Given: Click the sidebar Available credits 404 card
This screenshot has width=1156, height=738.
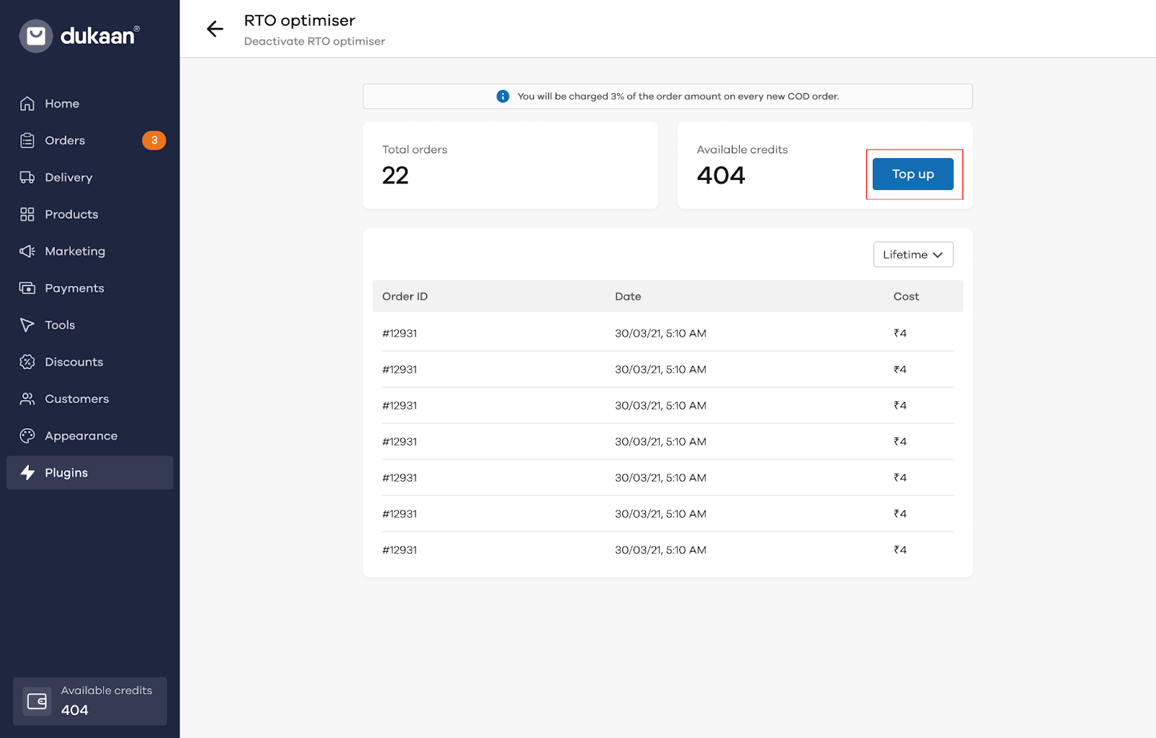Looking at the screenshot, I should 90,701.
